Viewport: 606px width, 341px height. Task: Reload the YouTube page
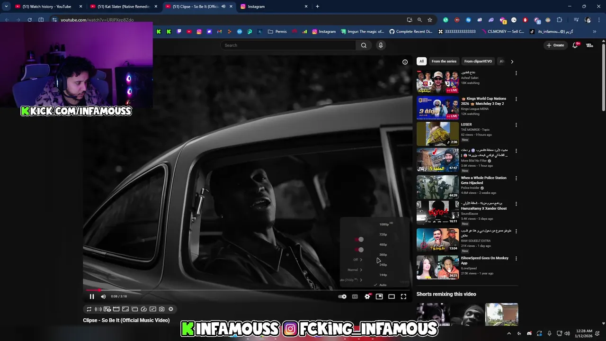point(29,20)
